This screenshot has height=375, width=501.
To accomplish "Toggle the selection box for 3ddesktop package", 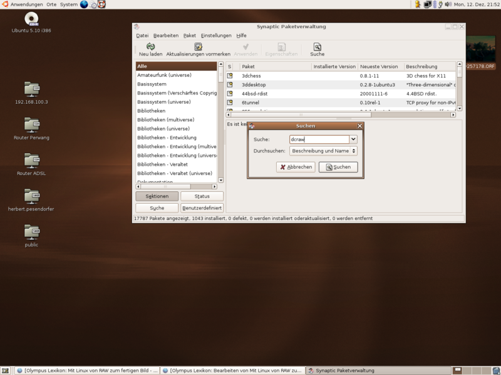I will pos(230,84).
